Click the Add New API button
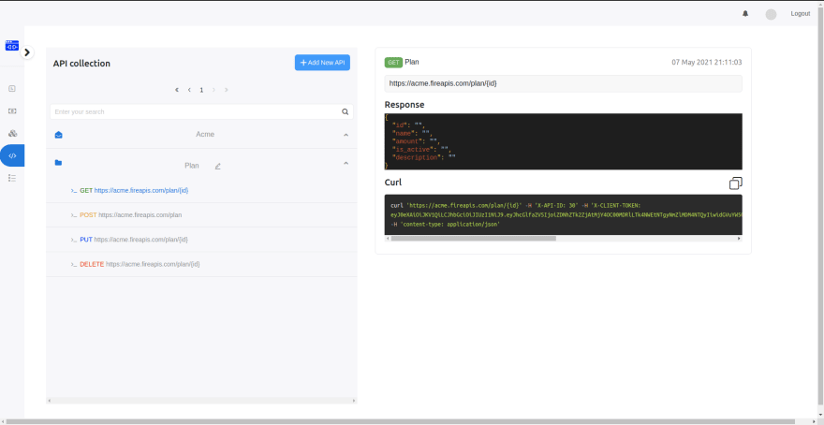This screenshot has width=824, height=425. (x=322, y=63)
